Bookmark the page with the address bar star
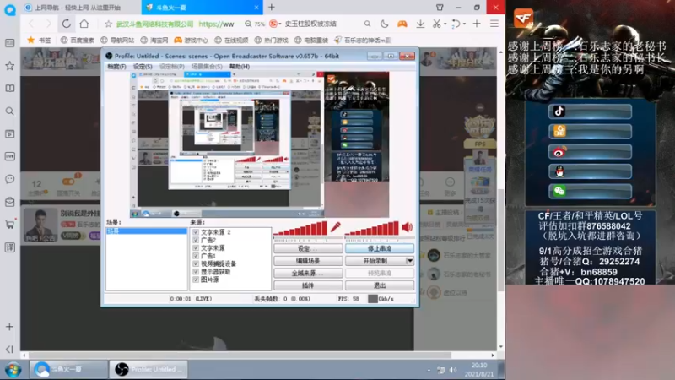Image resolution: width=675 pixels, height=380 pixels. 109,24
